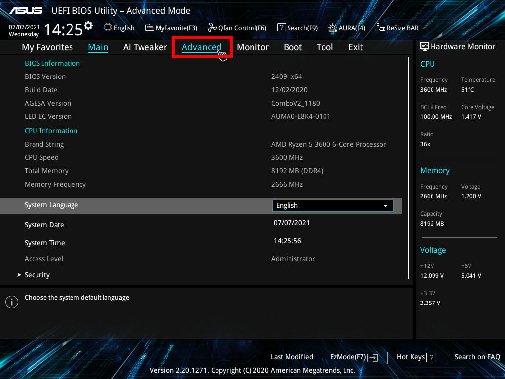Click the Build Date row label
This screenshot has width=505, height=379.
tap(41, 90)
